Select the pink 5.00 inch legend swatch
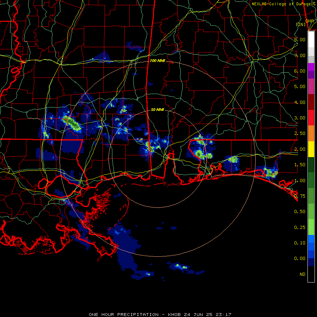 click(x=311, y=86)
